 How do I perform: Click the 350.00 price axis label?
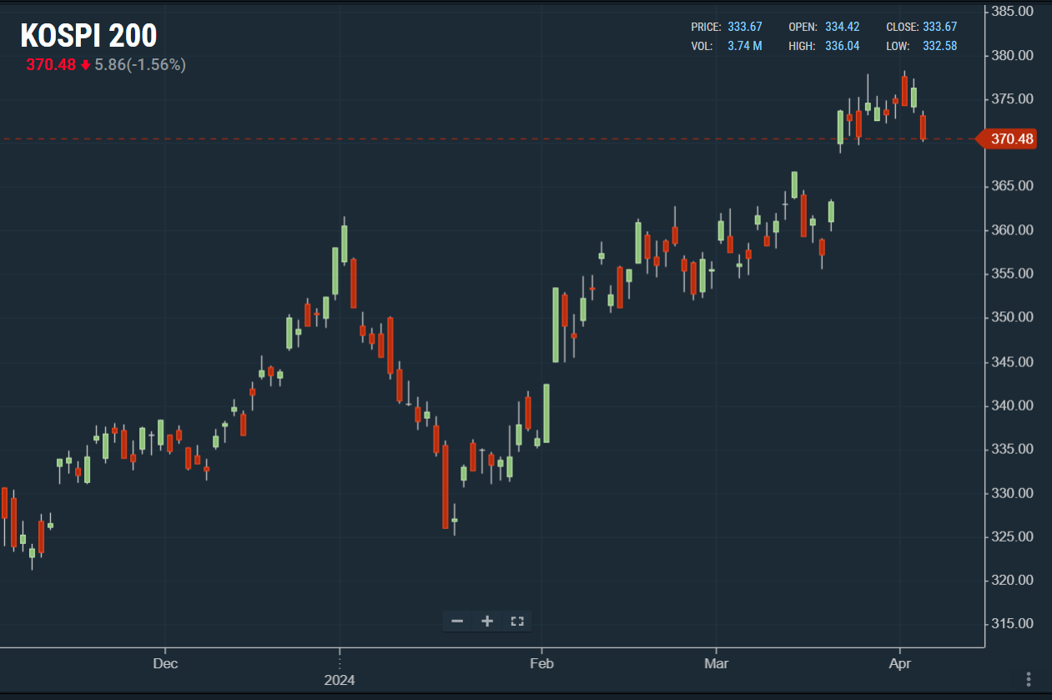tap(1012, 318)
